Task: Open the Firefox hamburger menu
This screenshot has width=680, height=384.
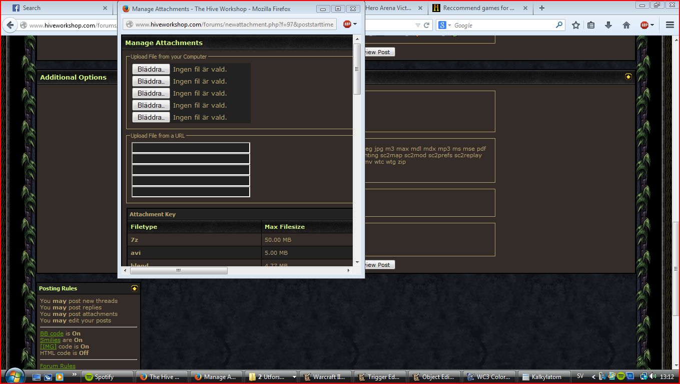Action: 670,25
